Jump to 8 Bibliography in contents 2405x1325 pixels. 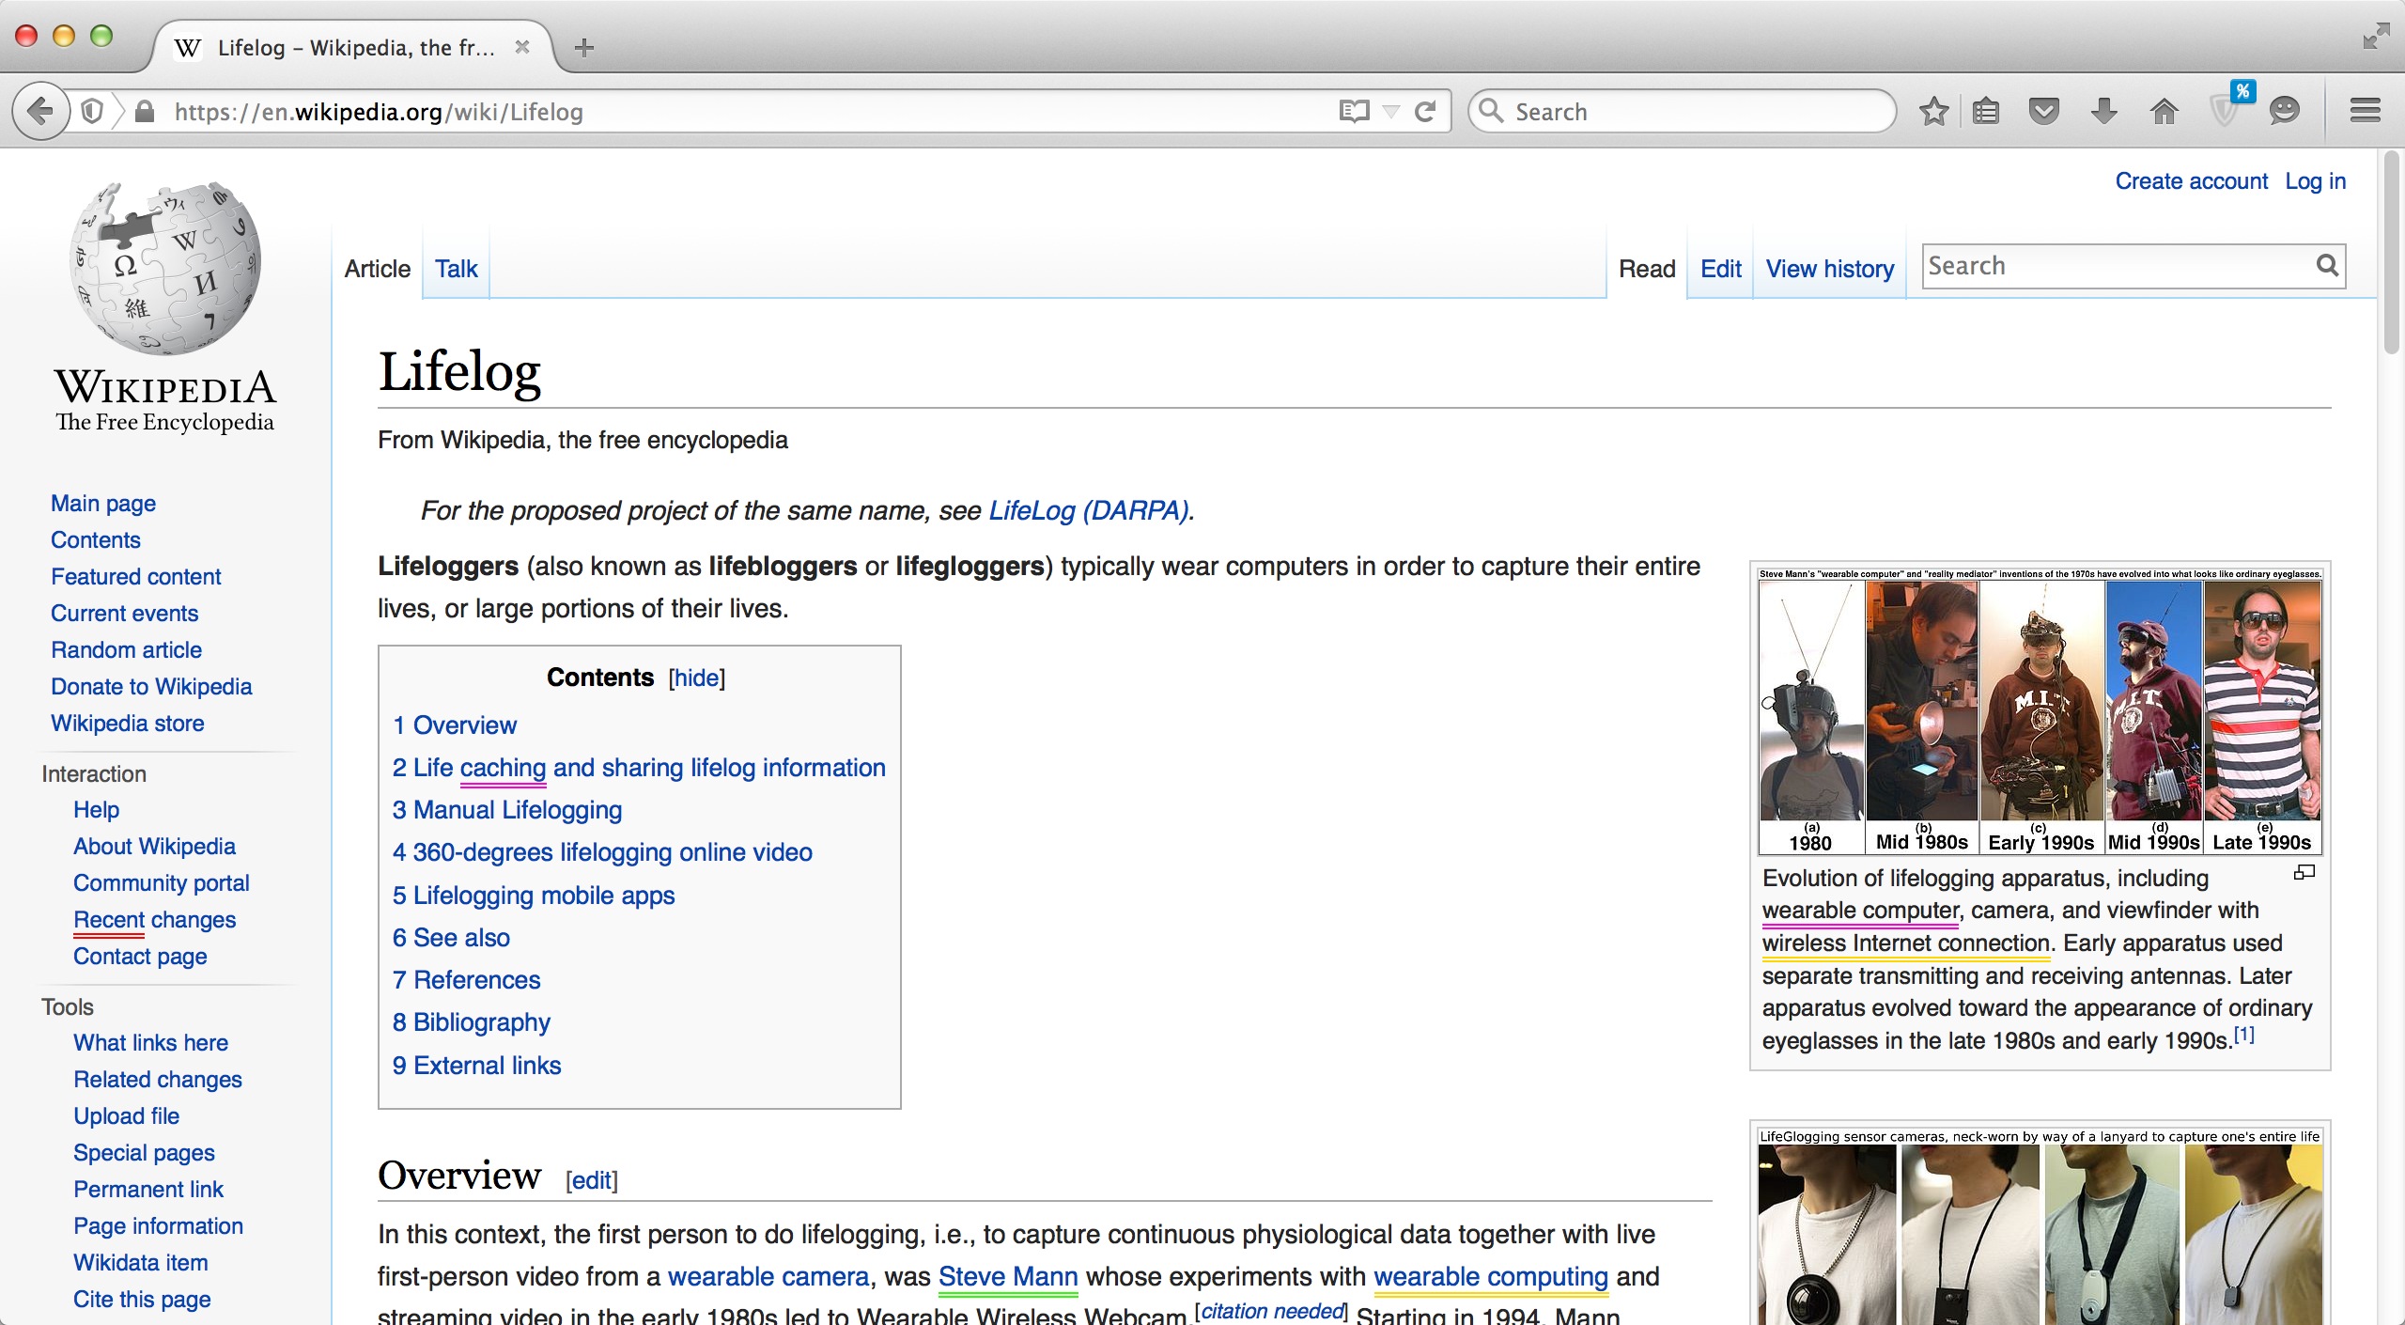tap(472, 1022)
